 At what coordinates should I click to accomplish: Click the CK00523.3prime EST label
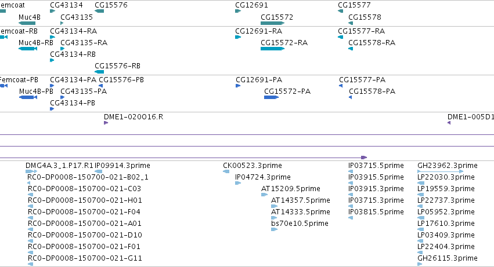[253, 166]
